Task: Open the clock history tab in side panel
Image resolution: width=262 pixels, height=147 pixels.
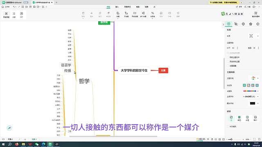Action: [x=258, y=24]
